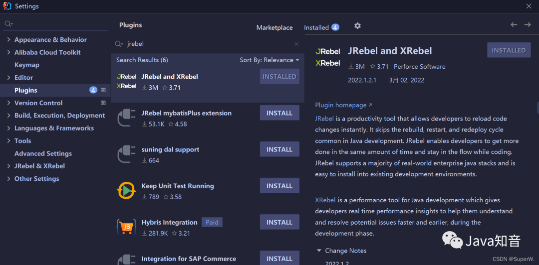This screenshot has width=539, height=265.
Task: Click the Integration for SAP Commerce icon
Action: [x=126, y=260]
